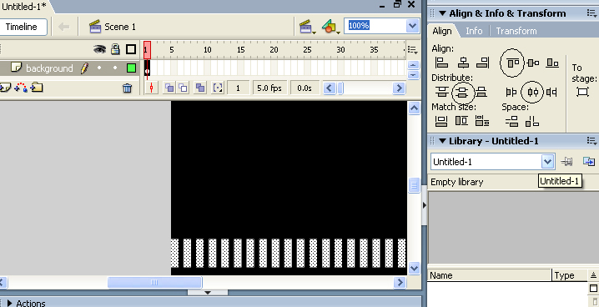Image resolution: width=599 pixels, height=307 pixels.
Task: Click Match width icon
Action: tap(441, 122)
